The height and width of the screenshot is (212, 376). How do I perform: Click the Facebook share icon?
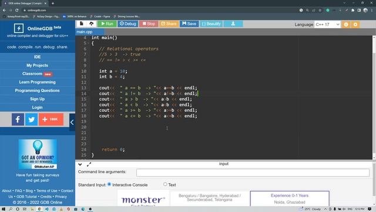click(18, 119)
